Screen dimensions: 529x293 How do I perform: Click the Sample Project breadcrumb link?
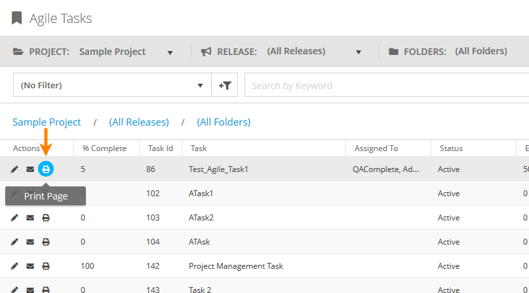tap(47, 122)
